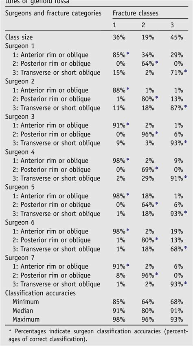The width and height of the screenshot is (193, 346).
Task: Click the Classification accuracies heading
Action: 40,293
